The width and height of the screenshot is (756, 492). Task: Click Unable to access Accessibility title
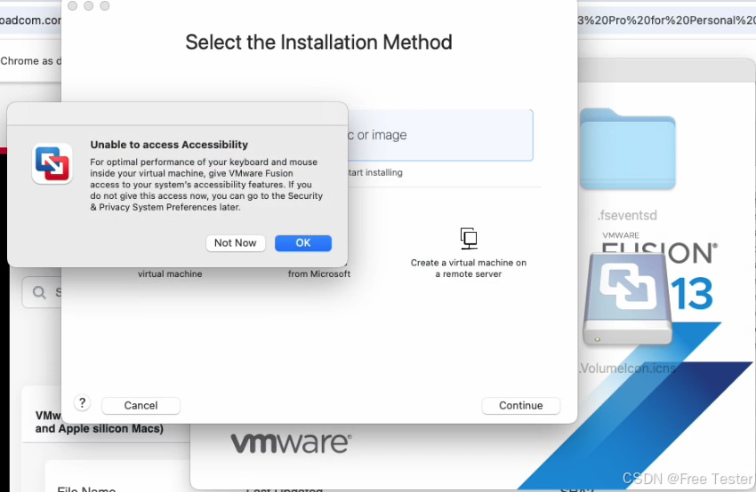169,145
